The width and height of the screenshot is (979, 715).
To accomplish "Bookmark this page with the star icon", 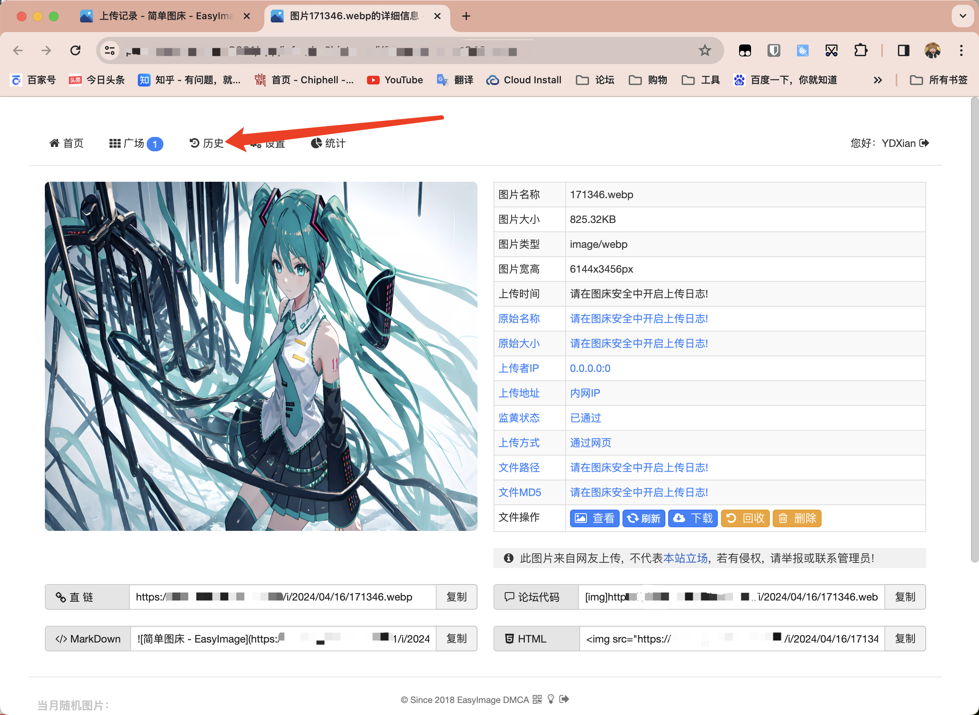I will click(x=705, y=50).
